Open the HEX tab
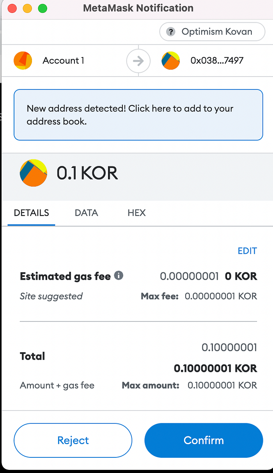Viewport: 273px width, 473px height. (136, 213)
